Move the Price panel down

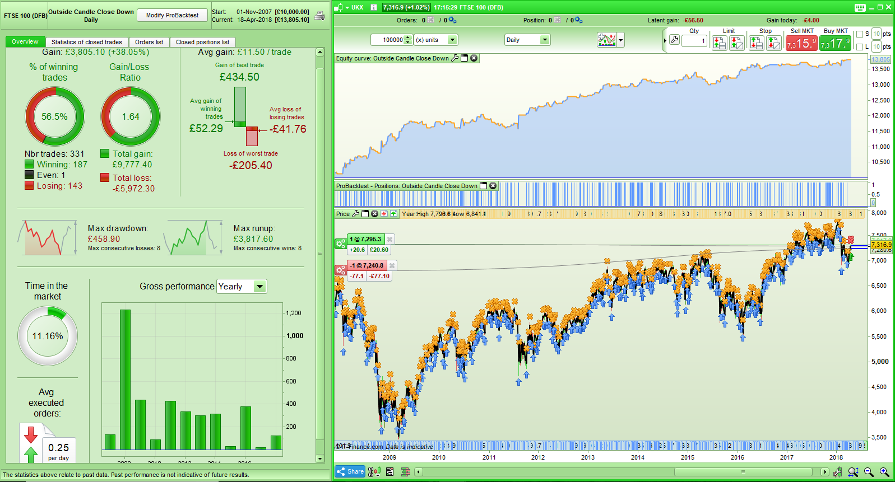(384, 214)
